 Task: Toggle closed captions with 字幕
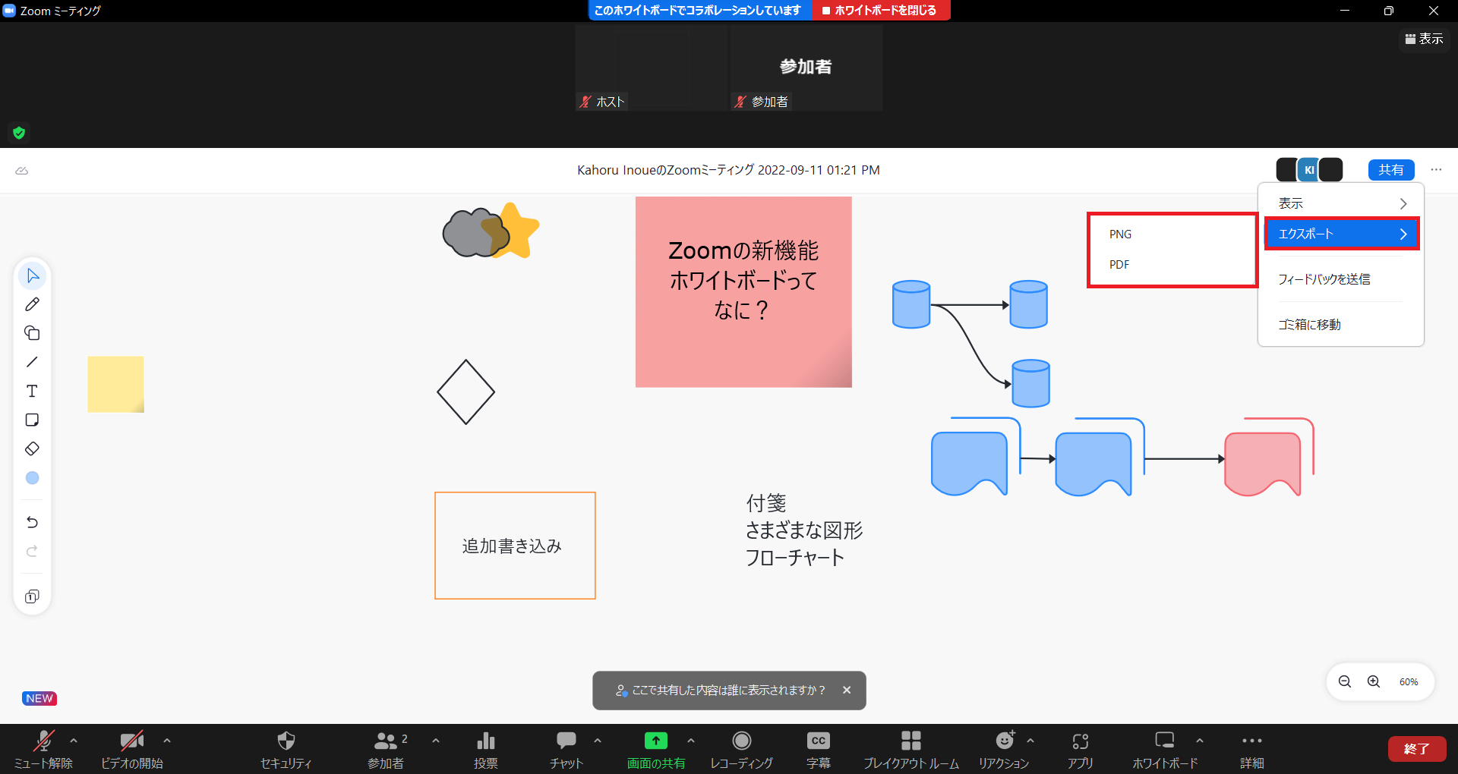tap(818, 749)
